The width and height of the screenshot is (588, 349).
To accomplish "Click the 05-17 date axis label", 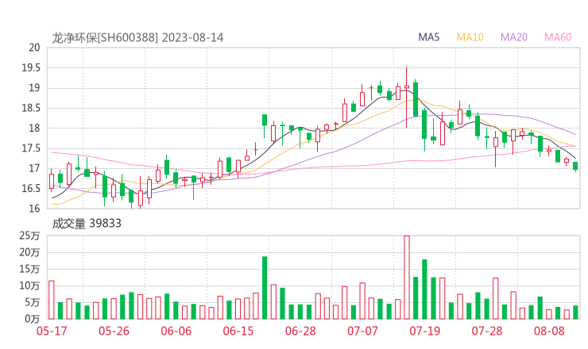I will pos(52,331).
